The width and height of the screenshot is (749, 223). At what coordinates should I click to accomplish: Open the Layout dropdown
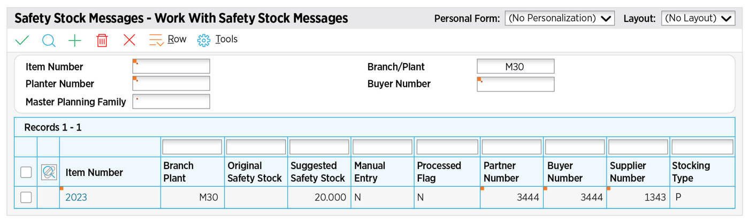(x=698, y=18)
